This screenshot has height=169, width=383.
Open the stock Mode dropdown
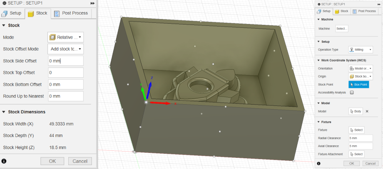pyautogui.click(x=65, y=37)
